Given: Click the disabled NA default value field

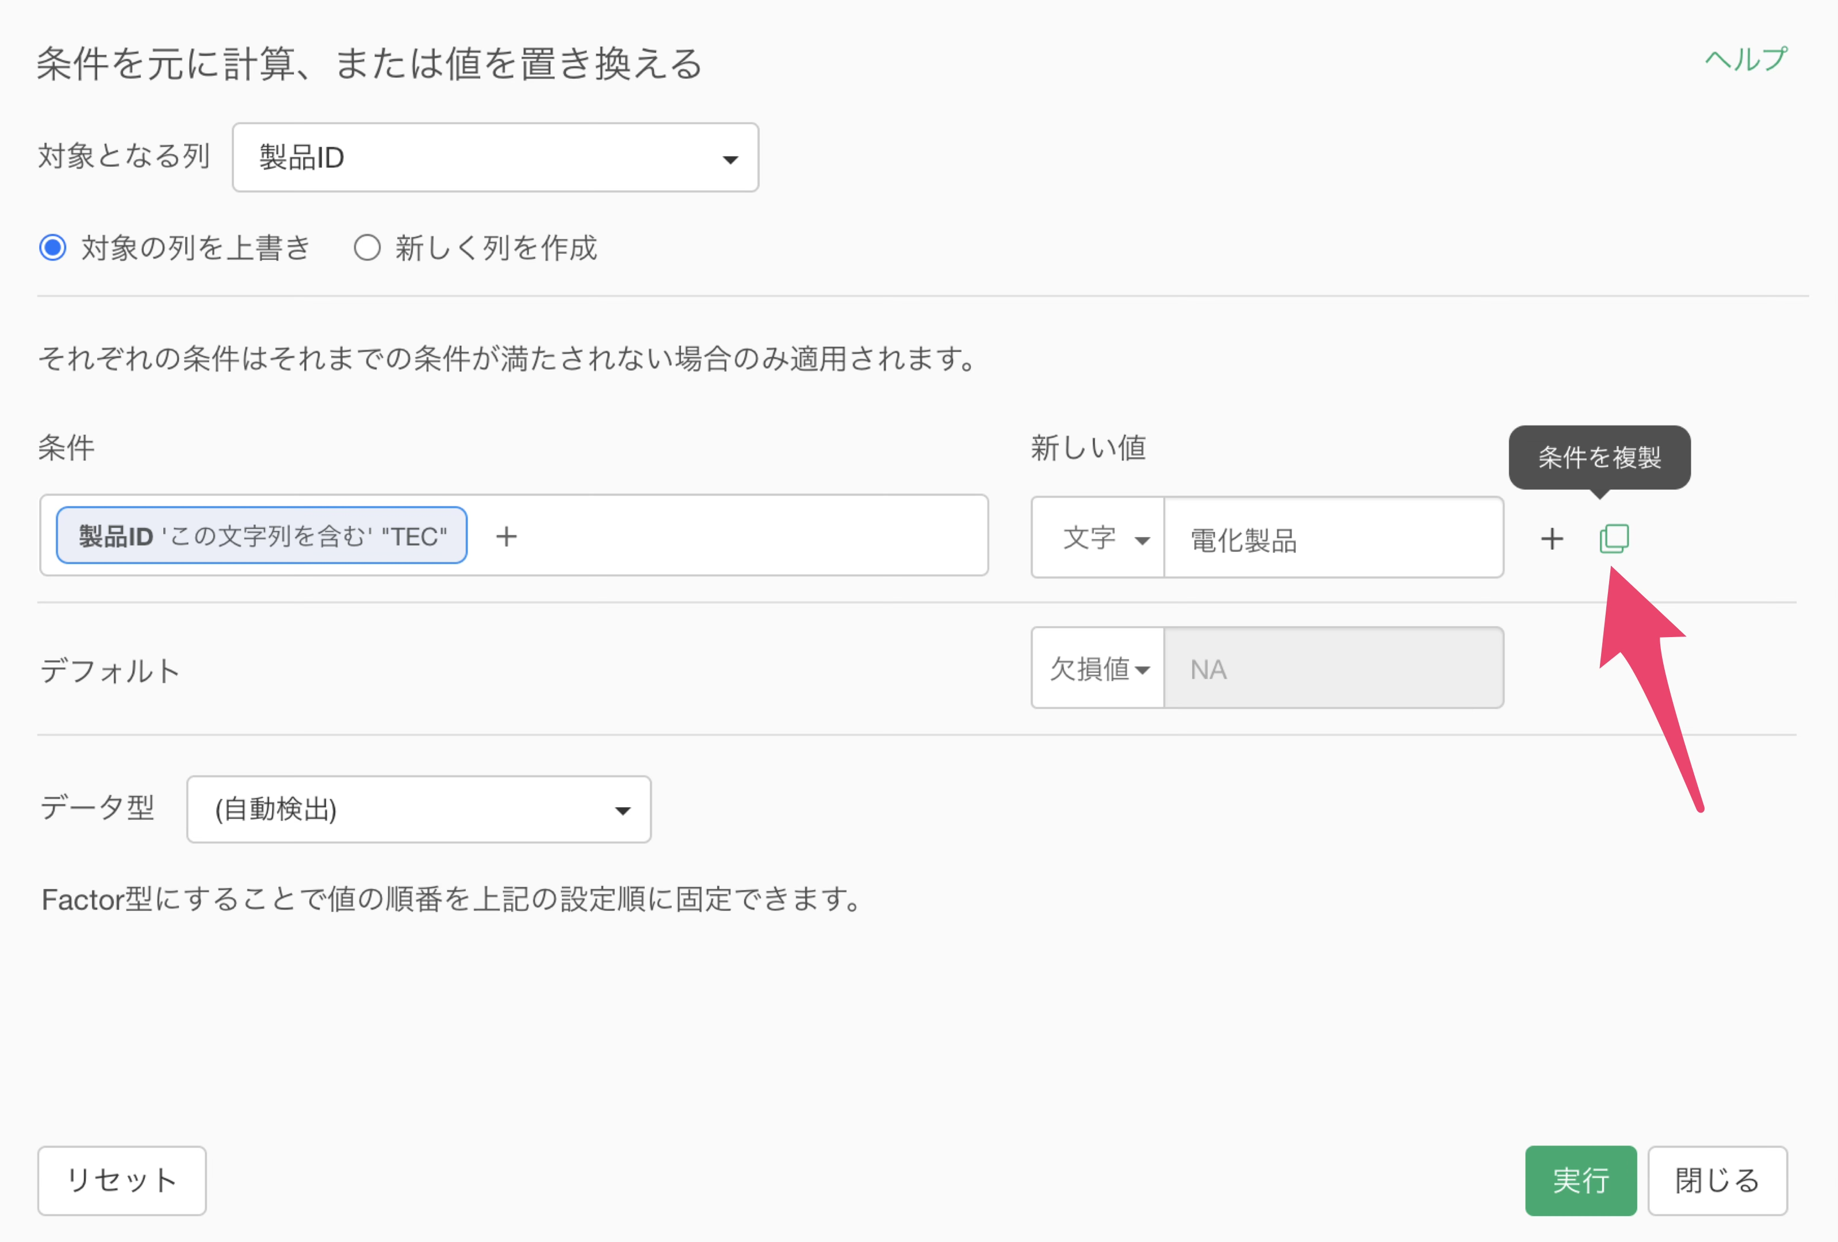Looking at the screenshot, I should coord(1334,669).
